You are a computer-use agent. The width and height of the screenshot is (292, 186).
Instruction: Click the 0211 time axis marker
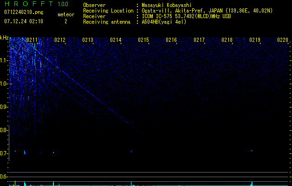pyautogui.click(x=32, y=40)
